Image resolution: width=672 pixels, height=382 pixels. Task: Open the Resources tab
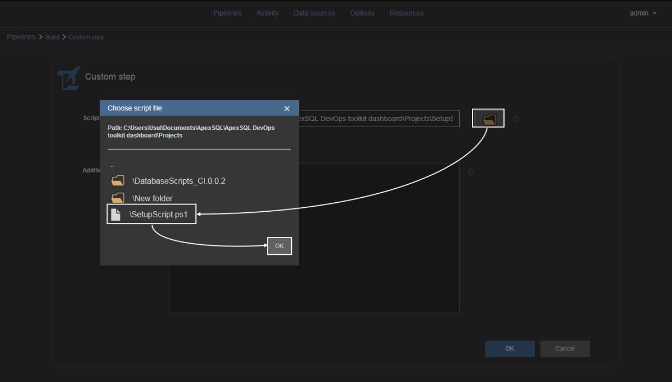tap(407, 13)
